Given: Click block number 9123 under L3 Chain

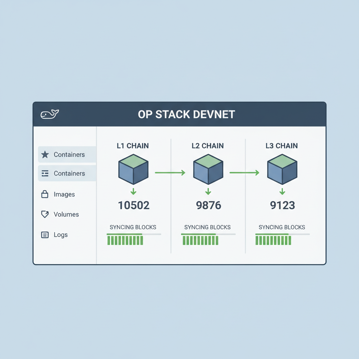Looking at the screenshot, I should click(282, 205).
